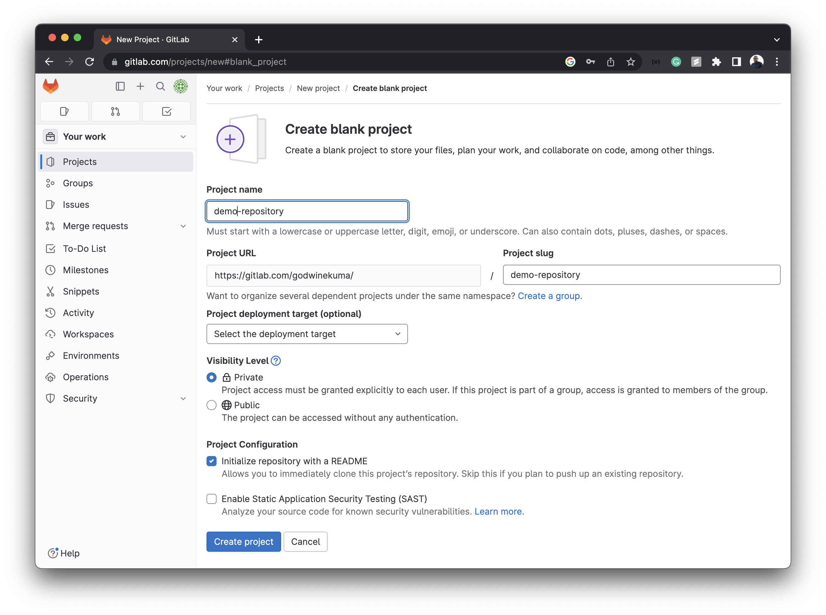Screen dimensions: 826x615
Task: Click the Visibility Level help icon
Action: (275, 361)
